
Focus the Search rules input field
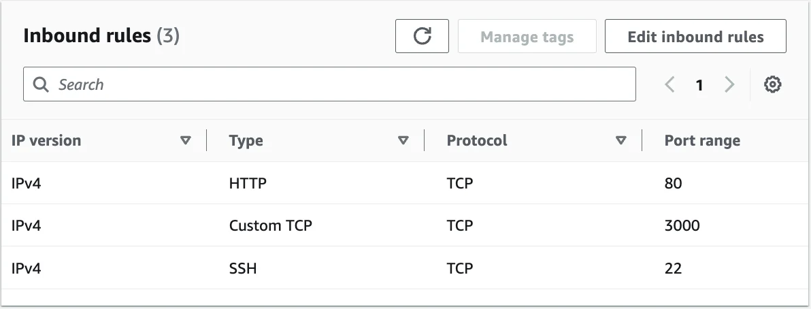click(x=340, y=84)
